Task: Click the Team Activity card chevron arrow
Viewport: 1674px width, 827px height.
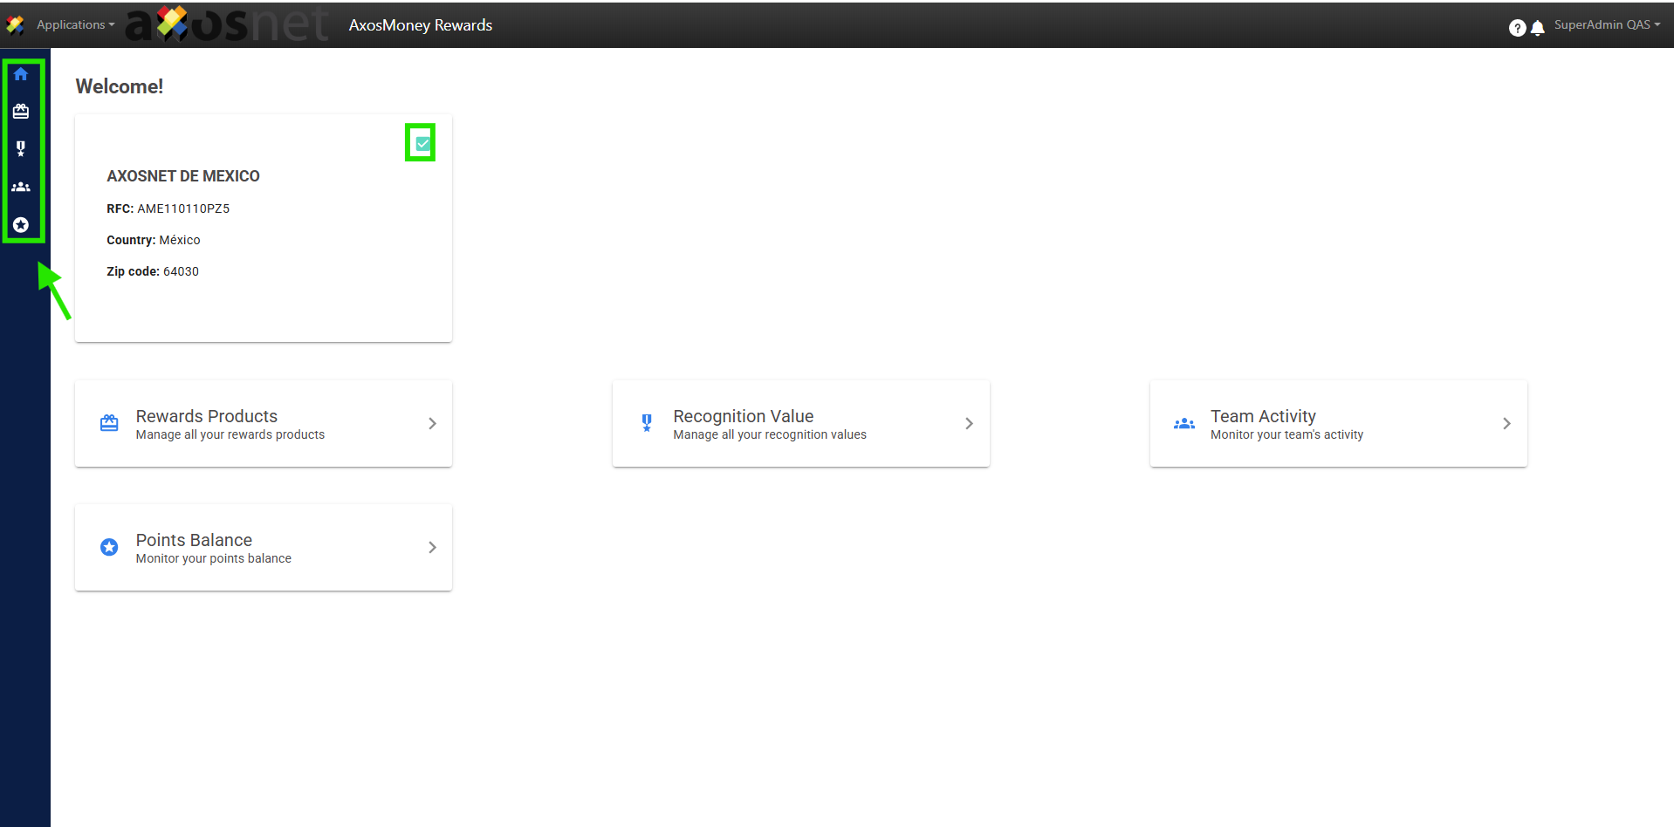Action: 1506,424
